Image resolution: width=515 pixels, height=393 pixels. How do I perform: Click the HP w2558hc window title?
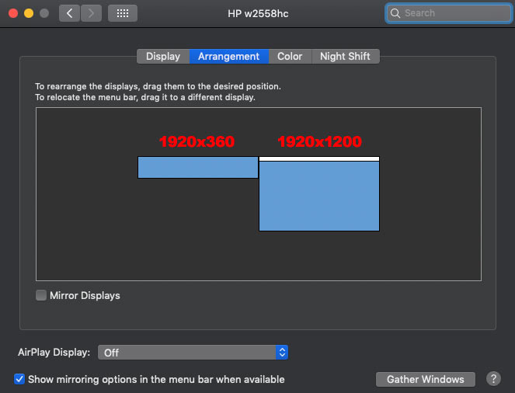click(x=258, y=13)
